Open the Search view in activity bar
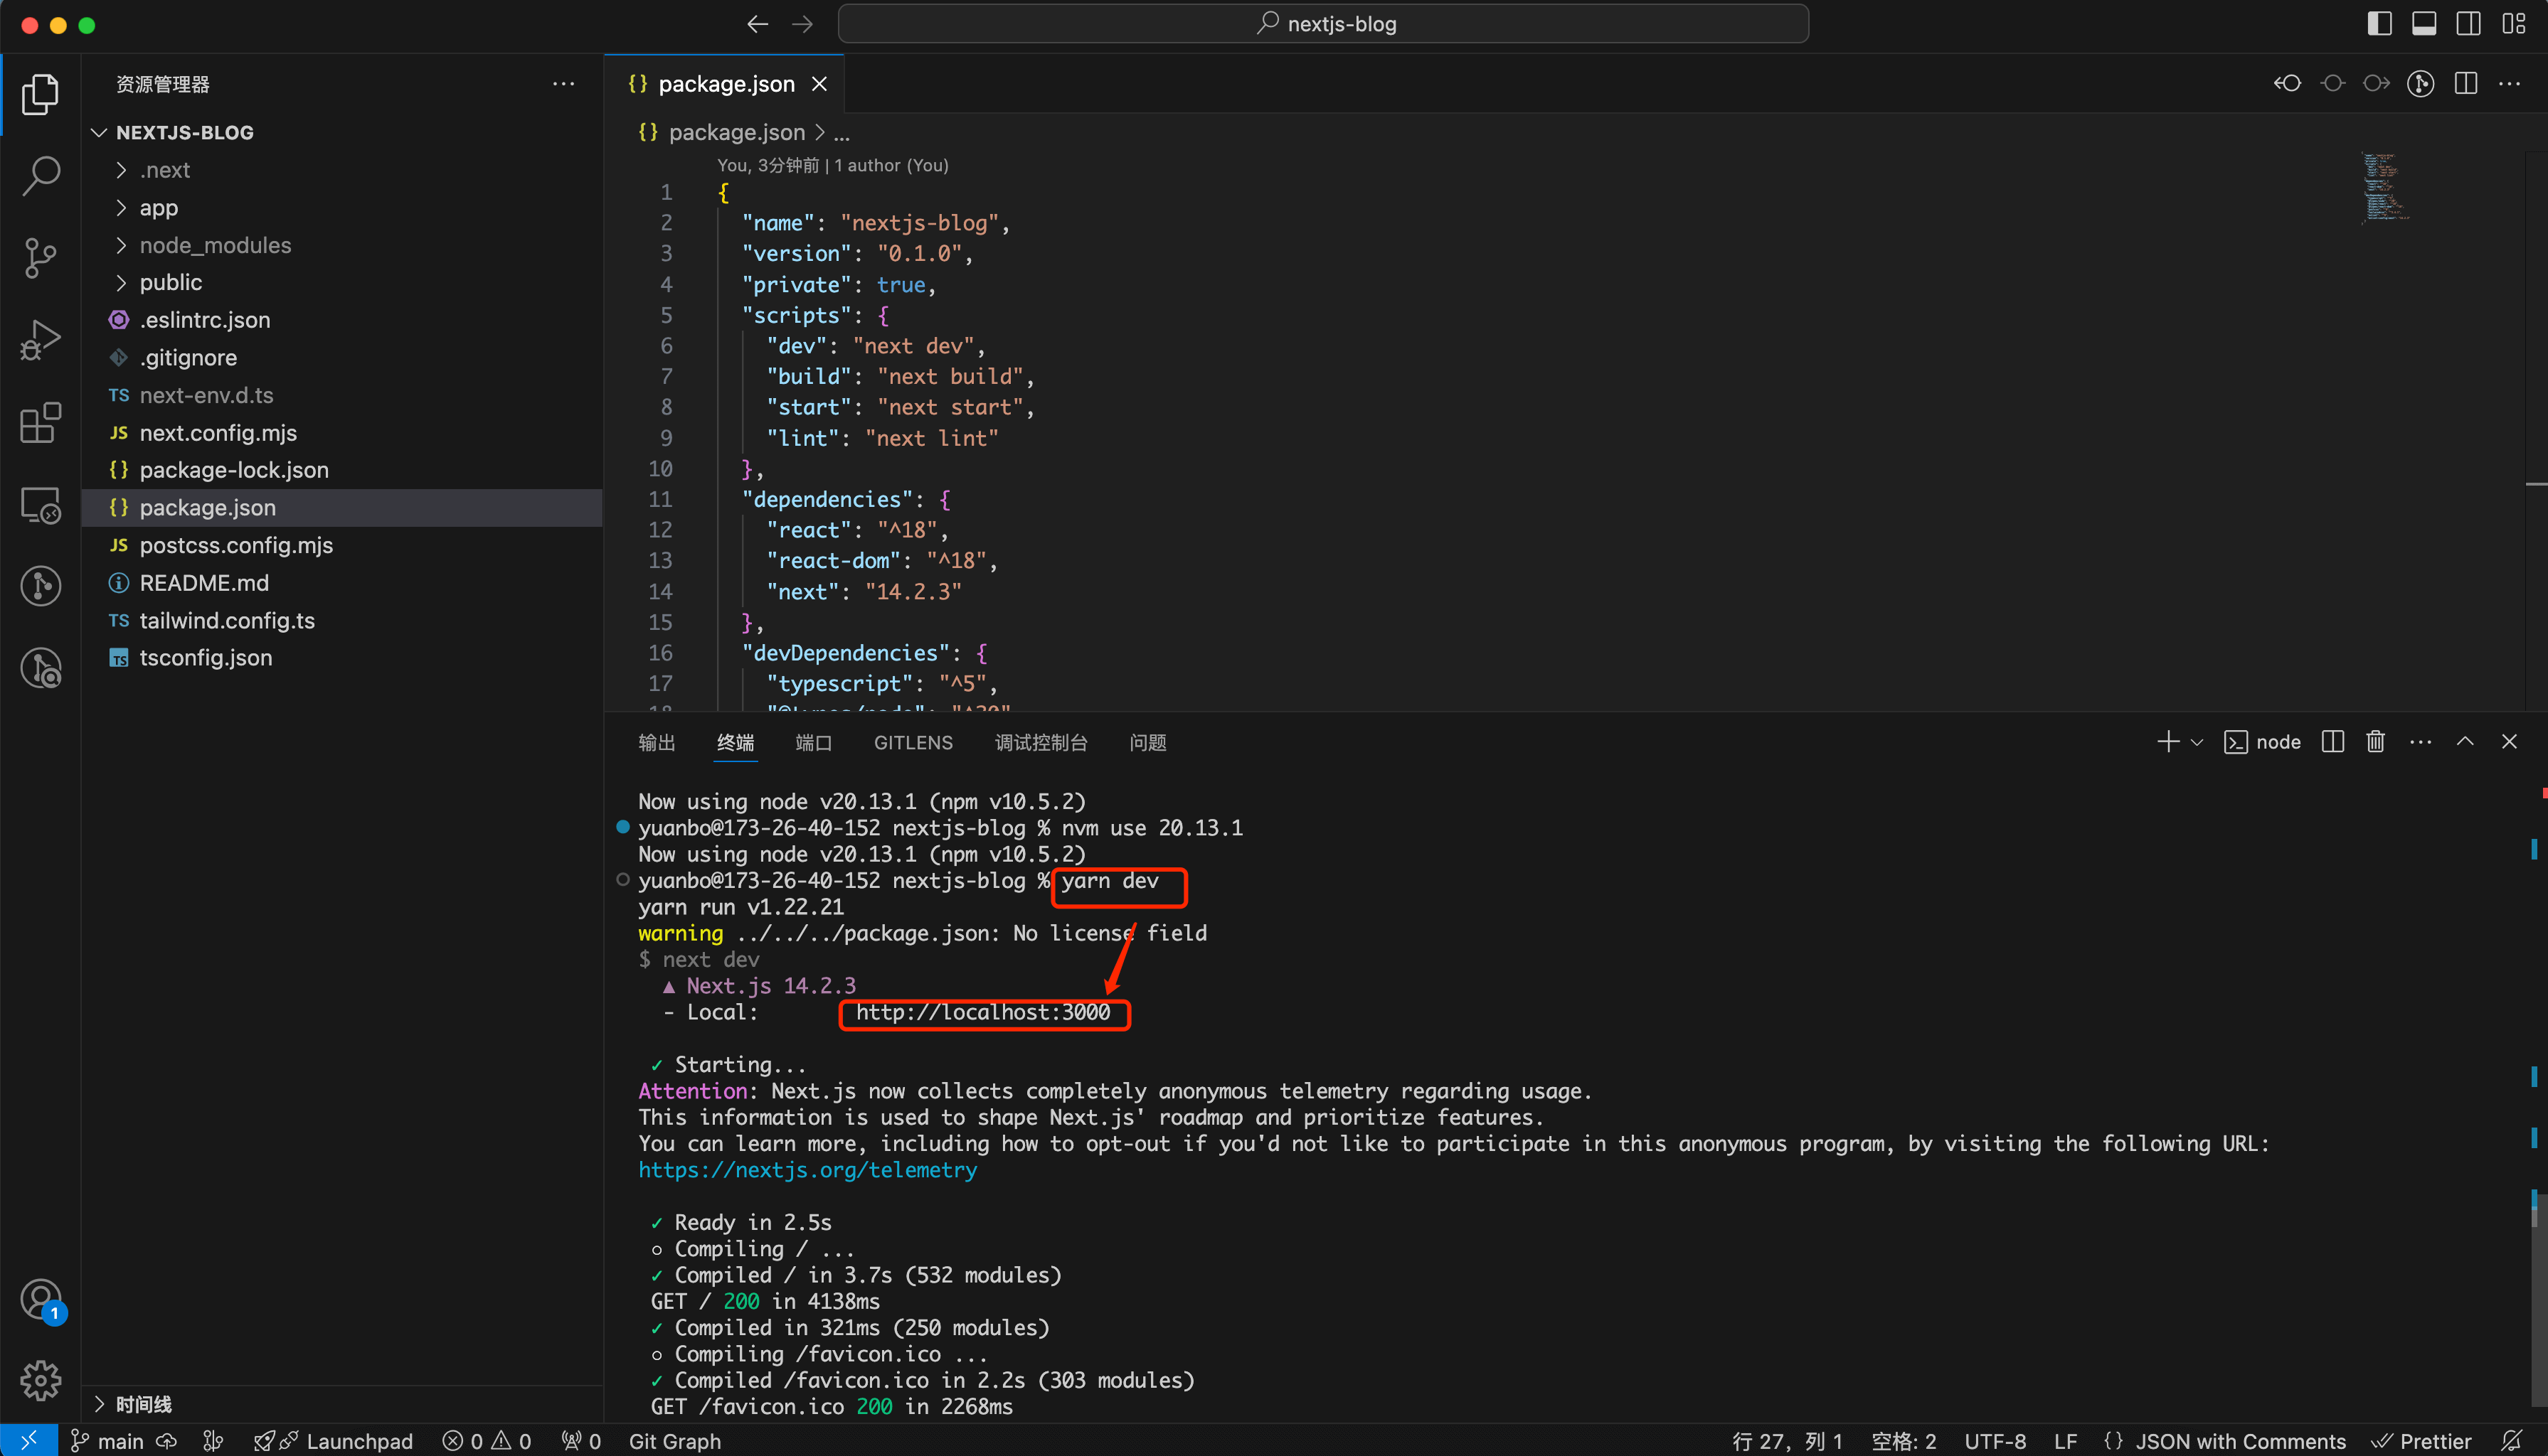Screen dimensions: 2548x1456 coord(40,176)
